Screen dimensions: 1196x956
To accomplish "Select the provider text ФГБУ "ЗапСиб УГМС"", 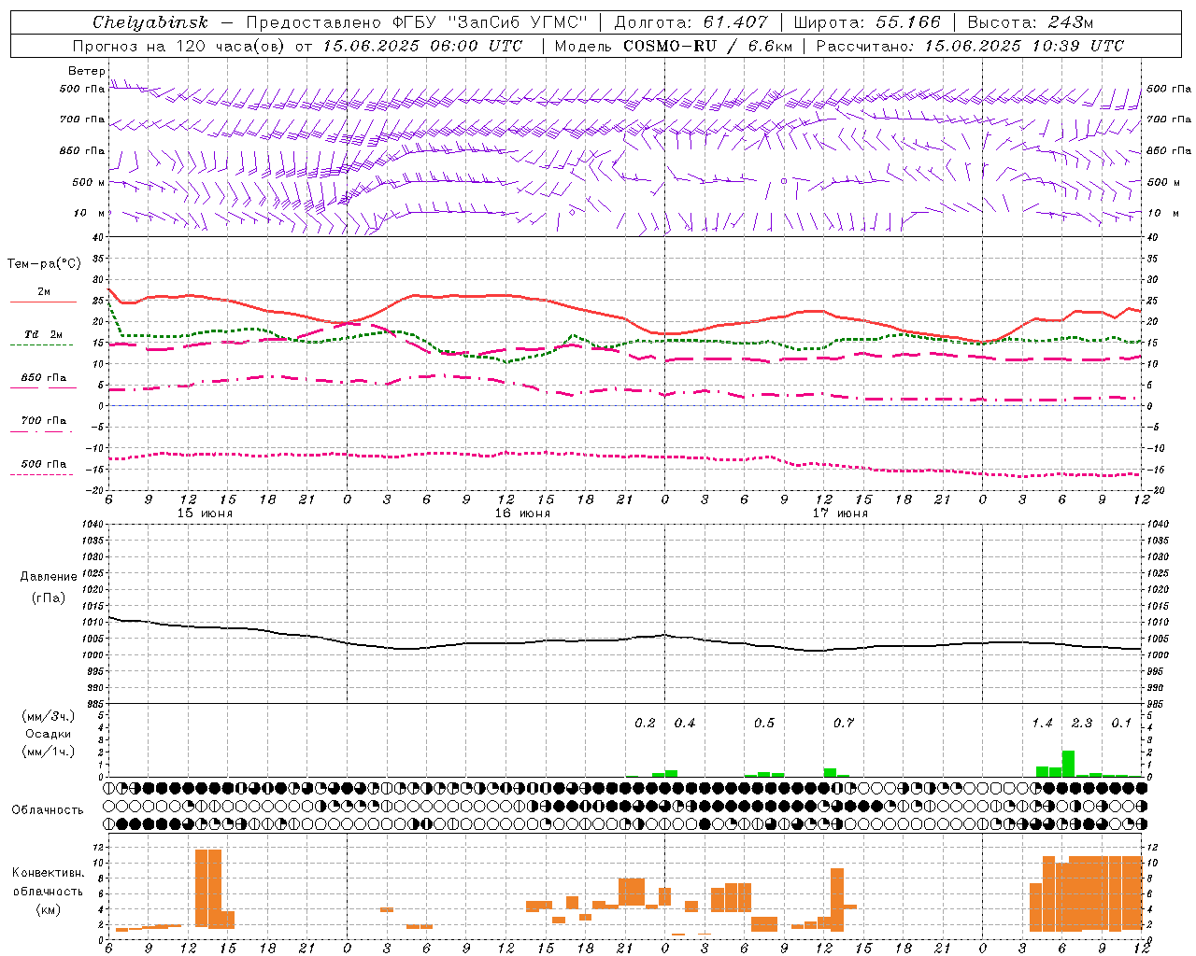I will pyautogui.click(x=491, y=22).
